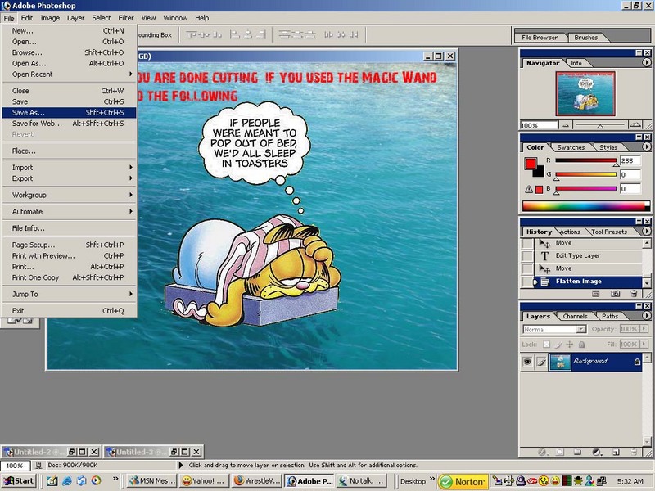655x491 pixels.
Task: Set history brush source box beside Flatten Image
Action: tap(527, 282)
